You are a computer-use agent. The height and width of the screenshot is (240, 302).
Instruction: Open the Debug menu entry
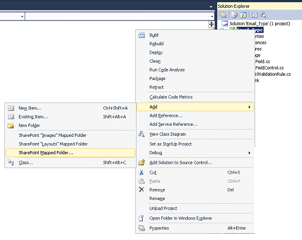click(x=195, y=153)
